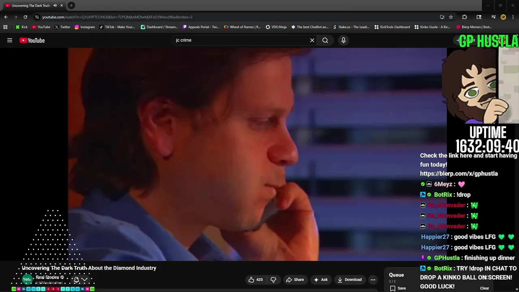The height and width of the screenshot is (292, 519).
Task: Bookmark this page with the star icon
Action: tap(451, 17)
